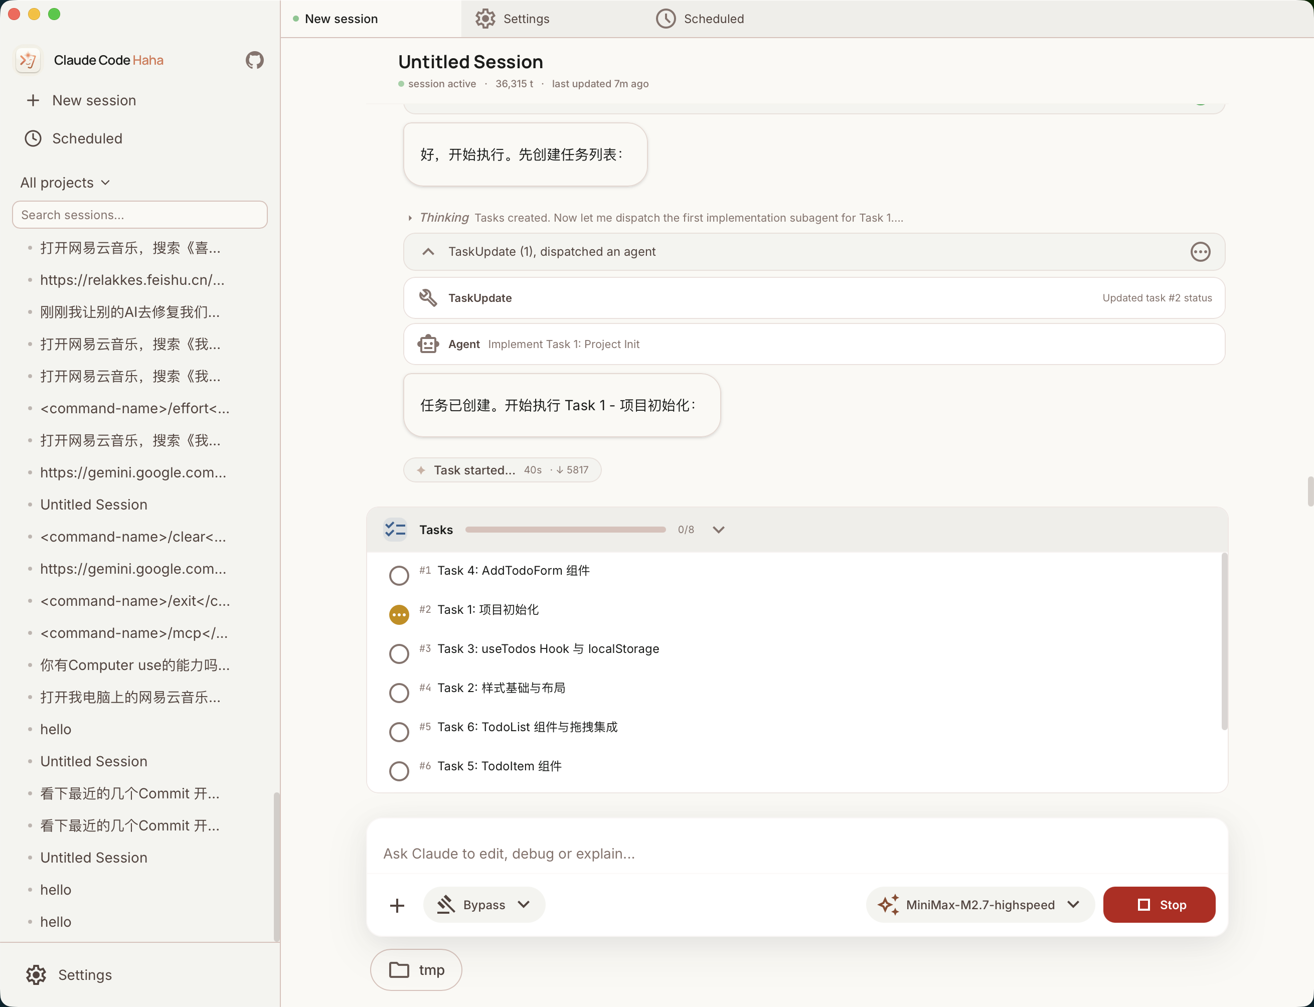Screen dimensions: 1314x1007
Task: Toggle circle for Task 3 useTodos Hook
Action: [x=399, y=653]
